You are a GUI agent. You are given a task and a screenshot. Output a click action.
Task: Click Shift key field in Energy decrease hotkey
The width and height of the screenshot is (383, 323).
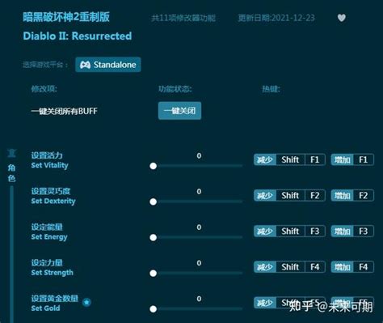[x=290, y=232]
